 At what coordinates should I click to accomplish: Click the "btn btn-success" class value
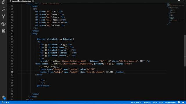coord(128,61)
